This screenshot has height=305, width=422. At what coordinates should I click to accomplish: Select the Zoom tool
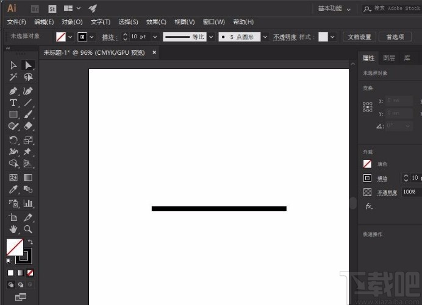point(28,230)
